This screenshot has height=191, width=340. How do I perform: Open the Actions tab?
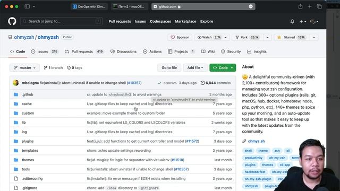point(152,51)
